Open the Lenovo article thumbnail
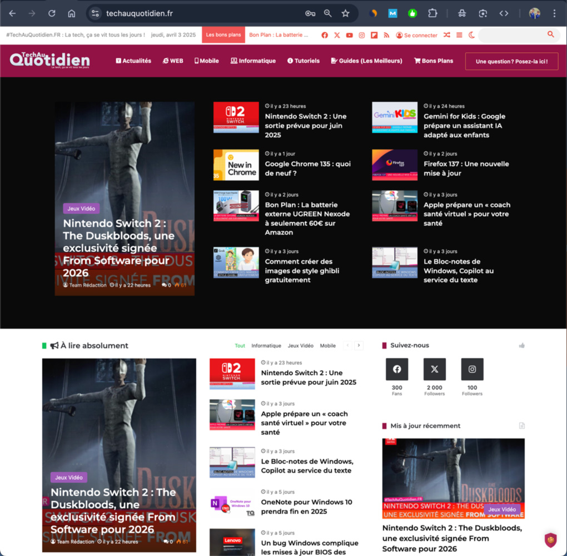Viewport: 567px width, 556px height. [232, 542]
